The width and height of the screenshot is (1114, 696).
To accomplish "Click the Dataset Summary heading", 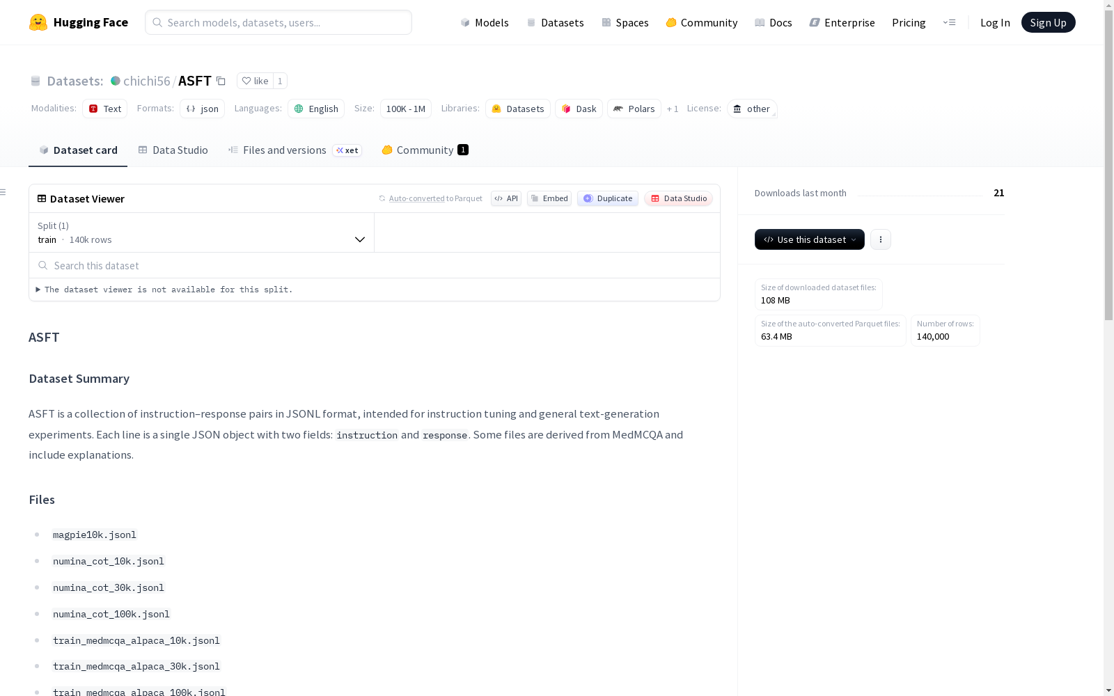I will coord(79,379).
